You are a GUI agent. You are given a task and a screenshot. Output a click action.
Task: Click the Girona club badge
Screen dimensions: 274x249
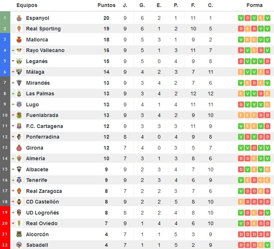(19, 148)
